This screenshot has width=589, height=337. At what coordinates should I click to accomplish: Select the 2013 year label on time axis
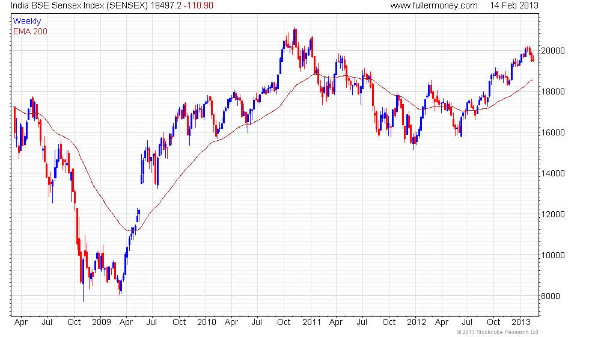coord(522,323)
